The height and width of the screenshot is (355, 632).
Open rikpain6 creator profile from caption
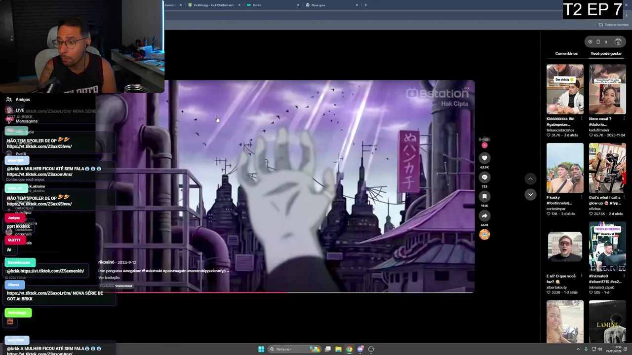tap(106, 262)
